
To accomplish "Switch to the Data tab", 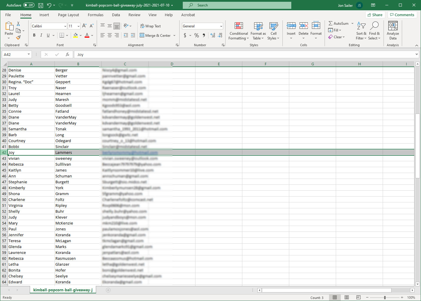I will 116,15.
